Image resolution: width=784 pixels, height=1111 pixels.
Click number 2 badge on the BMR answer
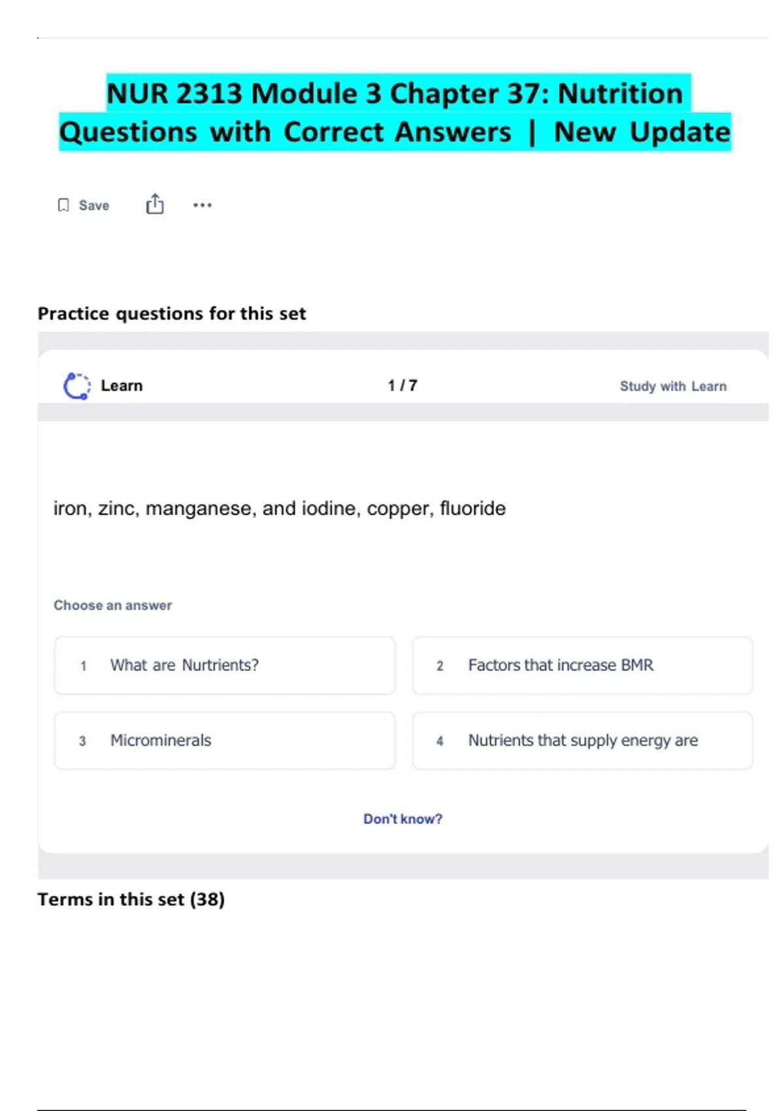pos(440,666)
